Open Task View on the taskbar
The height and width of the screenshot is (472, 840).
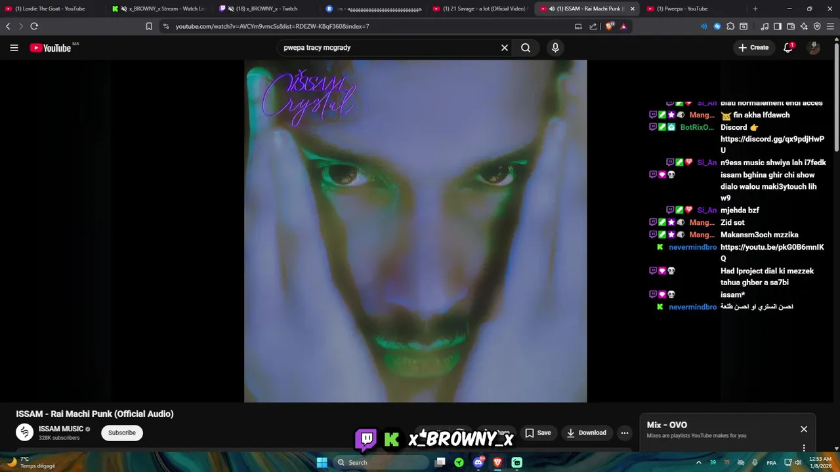(x=440, y=462)
